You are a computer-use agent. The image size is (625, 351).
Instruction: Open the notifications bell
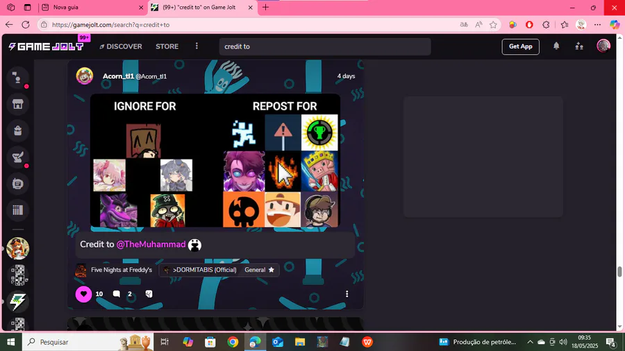click(556, 46)
